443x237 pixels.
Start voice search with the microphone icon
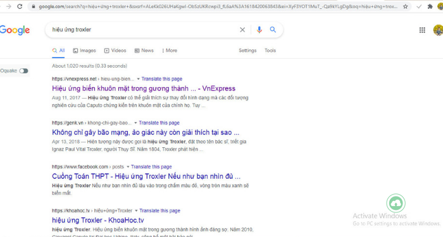(259, 30)
